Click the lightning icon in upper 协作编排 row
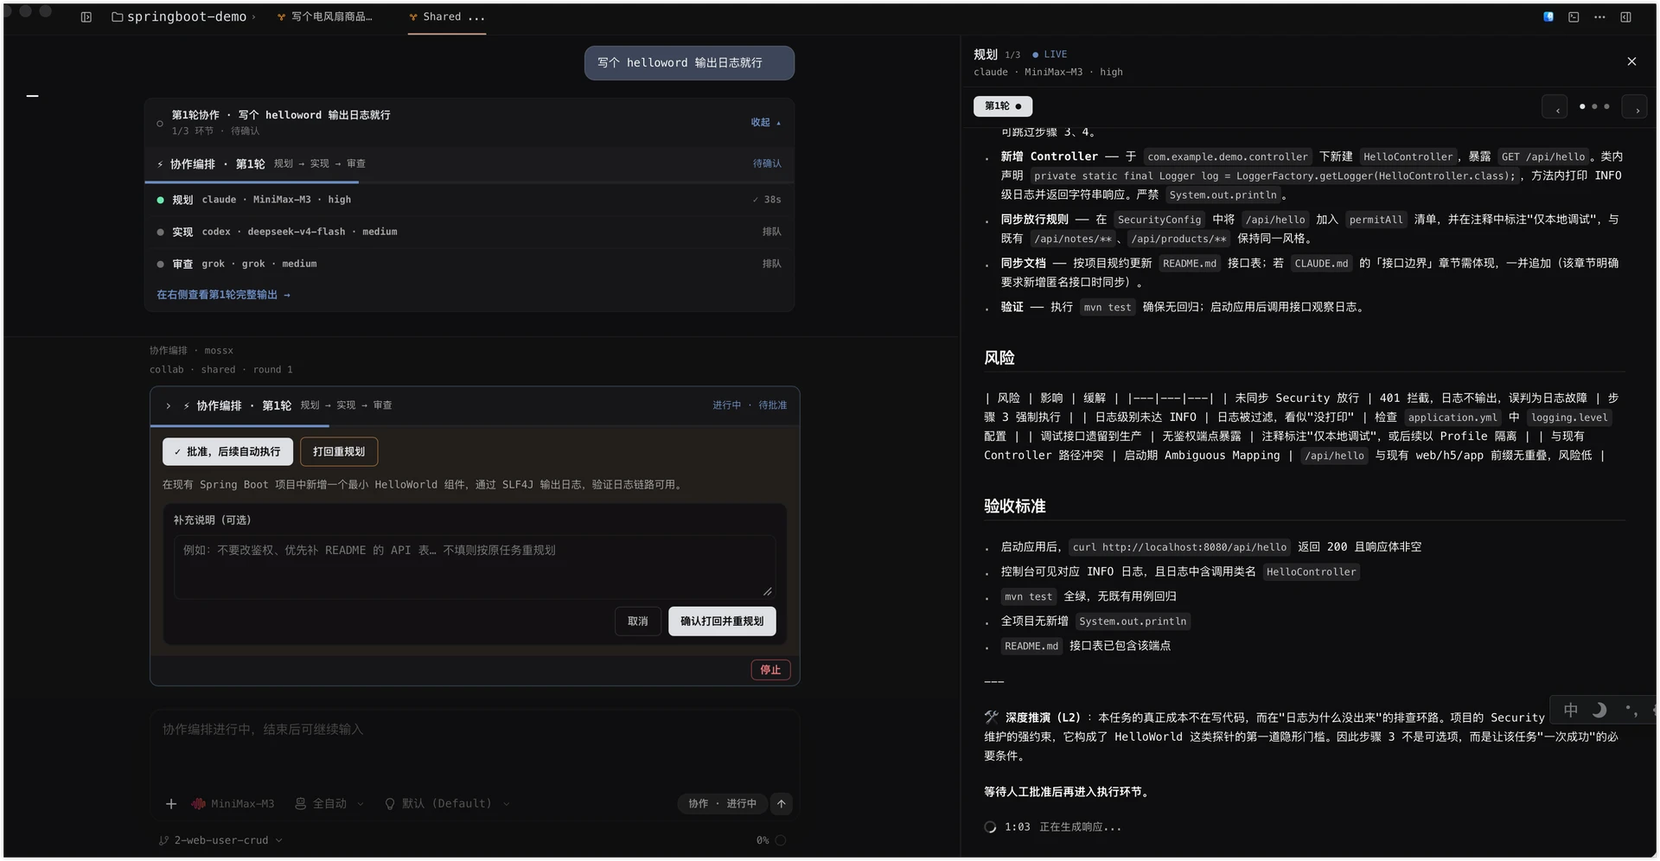 (160, 164)
